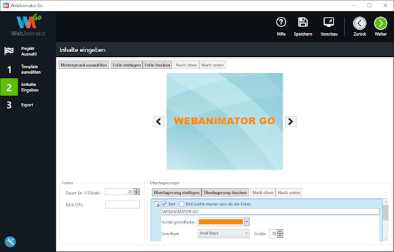Click the Projekt Auswahl flag icon

pos(9,51)
